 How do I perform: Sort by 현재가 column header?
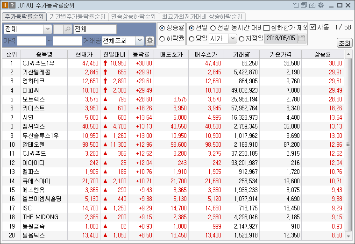[84, 54]
